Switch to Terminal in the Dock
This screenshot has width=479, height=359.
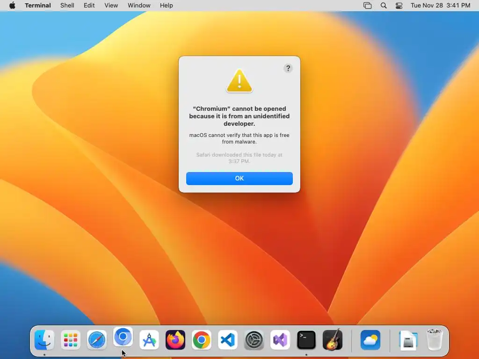(x=306, y=340)
